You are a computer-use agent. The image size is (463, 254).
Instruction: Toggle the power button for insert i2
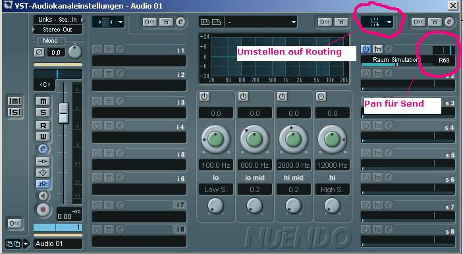(x=97, y=73)
